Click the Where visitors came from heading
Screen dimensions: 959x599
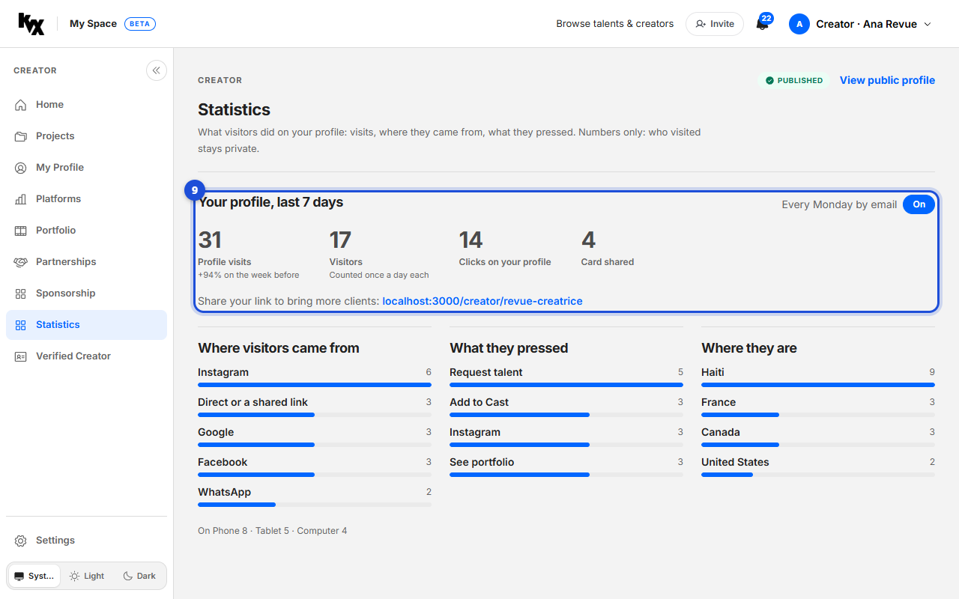(279, 348)
